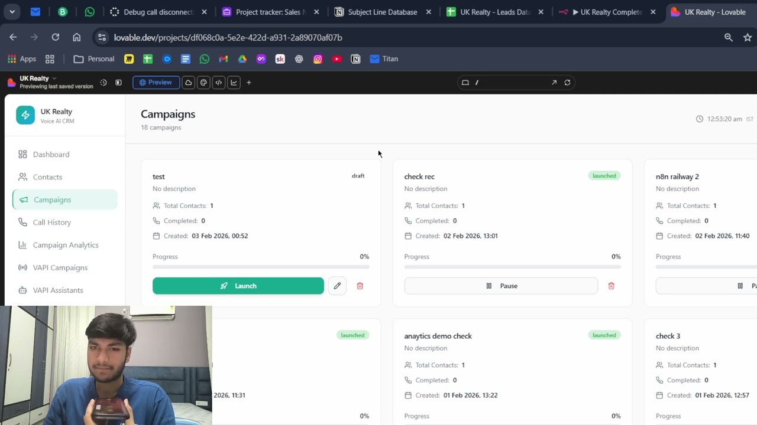Open Call History in the sidebar
Image resolution: width=757 pixels, height=425 pixels.
pyautogui.click(x=65, y=223)
